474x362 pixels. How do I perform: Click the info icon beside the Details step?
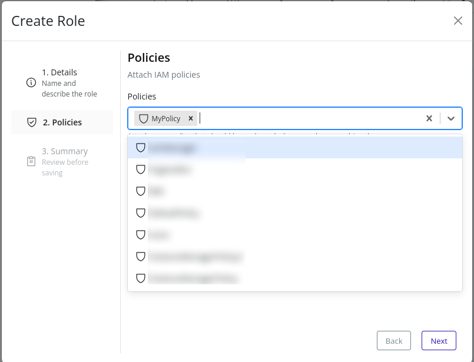[31, 83]
